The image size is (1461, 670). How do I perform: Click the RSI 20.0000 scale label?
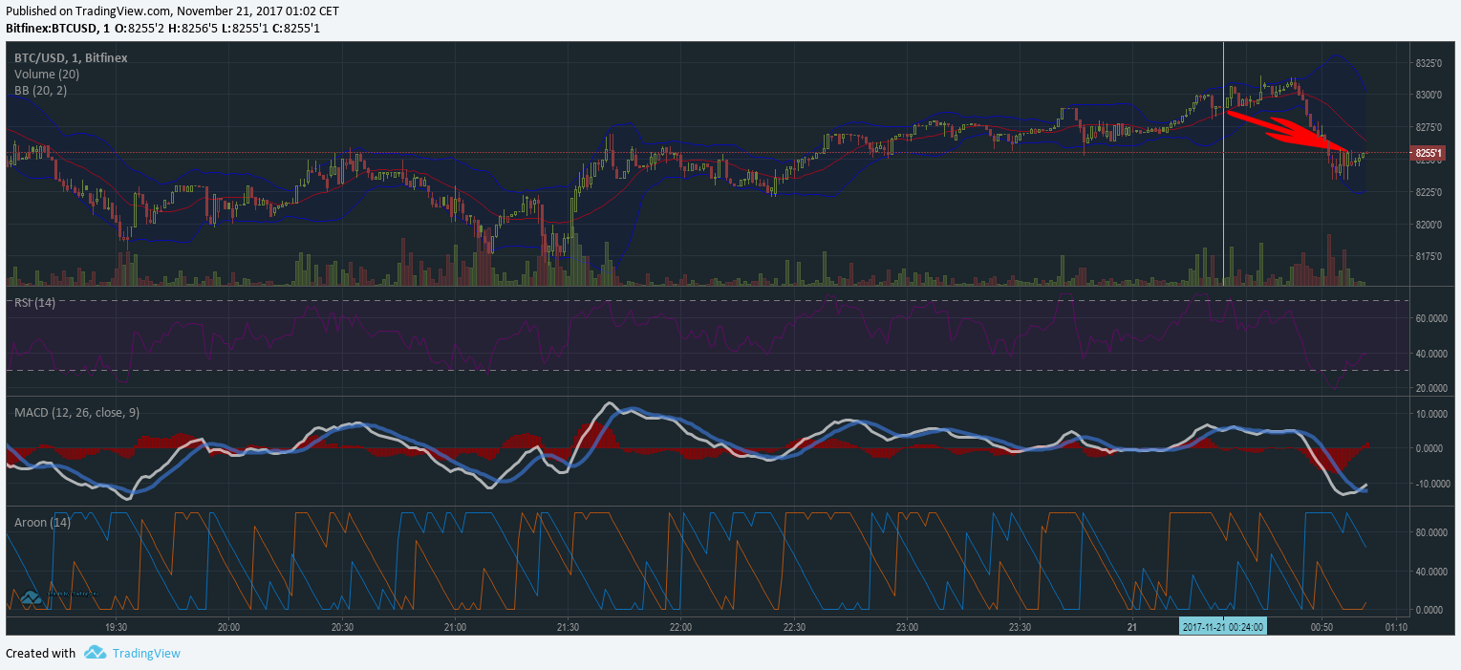point(1433,388)
